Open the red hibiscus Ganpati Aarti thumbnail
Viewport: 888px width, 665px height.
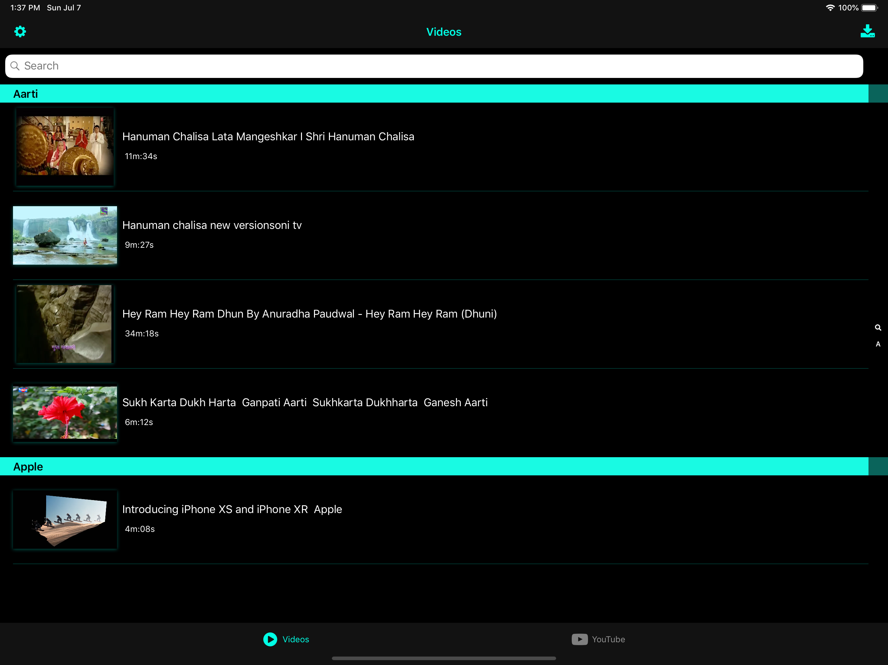(x=65, y=413)
